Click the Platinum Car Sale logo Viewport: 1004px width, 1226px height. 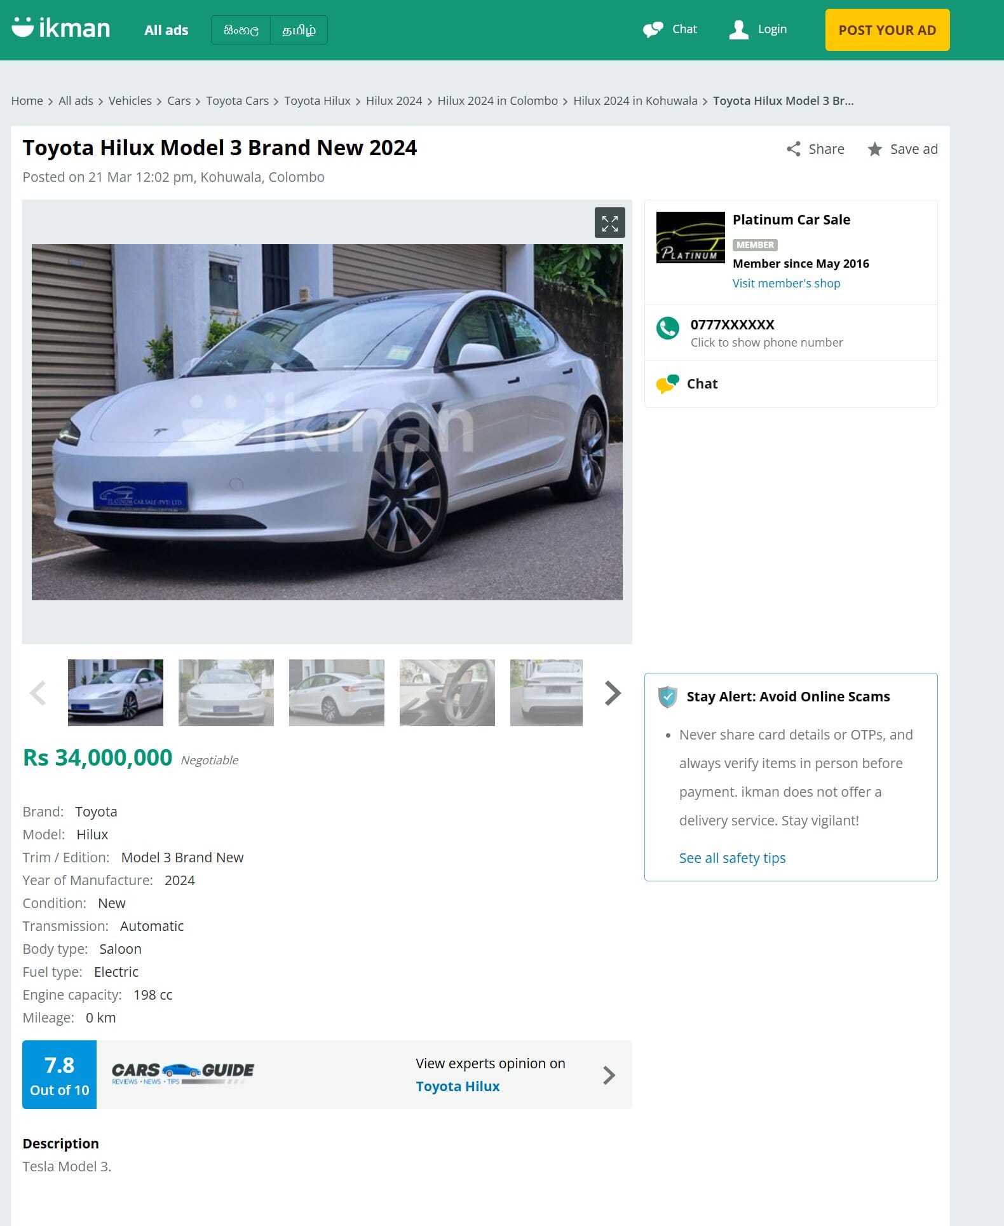pyautogui.click(x=690, y=237)
